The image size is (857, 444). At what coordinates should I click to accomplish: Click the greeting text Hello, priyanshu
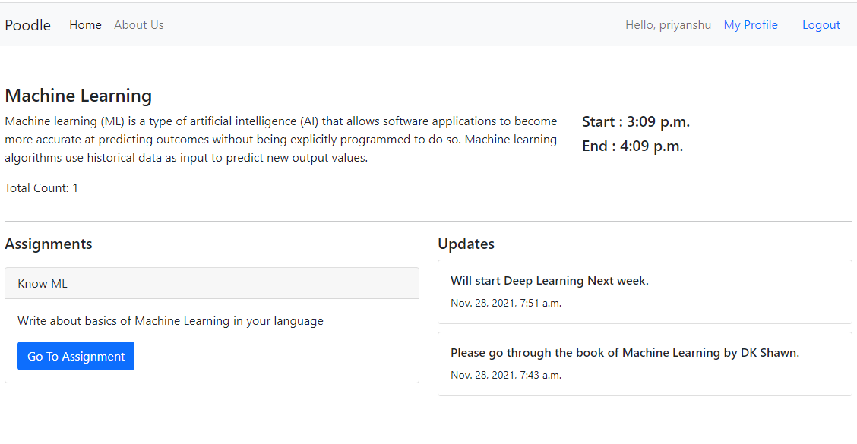668,24
